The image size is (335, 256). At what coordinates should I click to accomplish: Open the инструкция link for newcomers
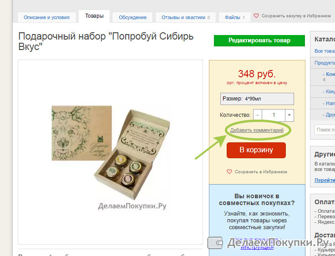click(257, 247)
